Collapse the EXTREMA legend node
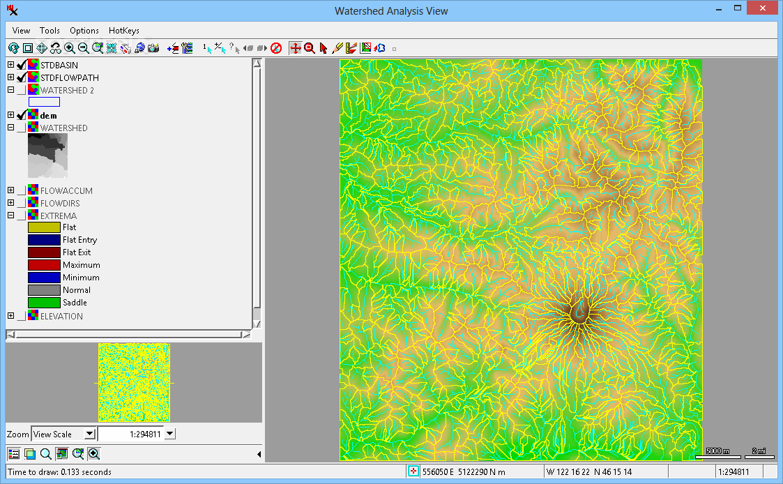783x484 pixels. (10, 215)
